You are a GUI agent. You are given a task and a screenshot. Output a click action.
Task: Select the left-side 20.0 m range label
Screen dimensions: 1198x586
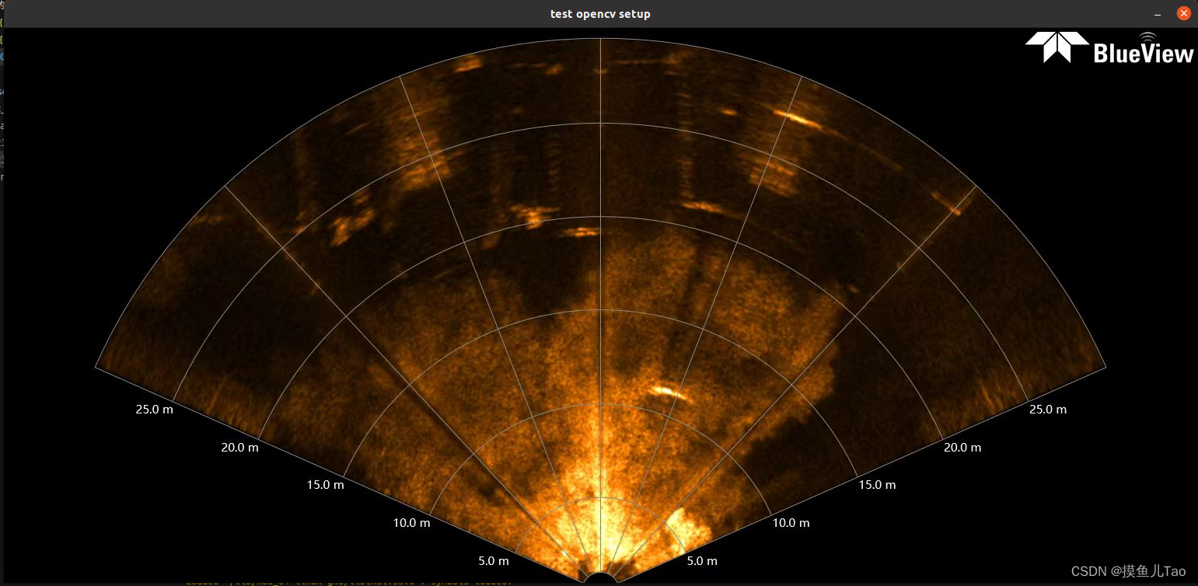pos(239,448)
